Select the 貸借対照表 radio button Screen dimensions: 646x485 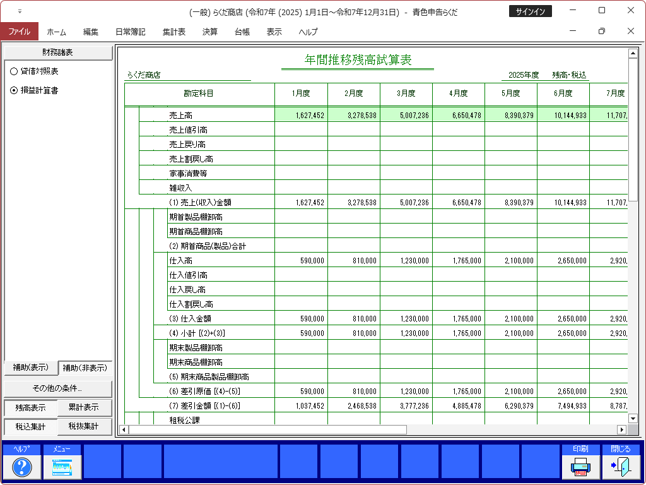pos(14,71)
